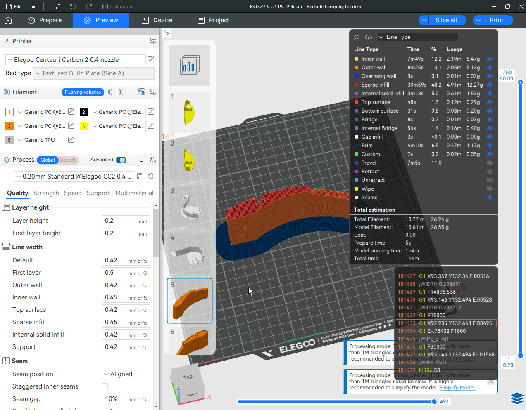Viewport: 526px width, 410px height.
Task: Open the Strength settings tab
Action: coord(46,193)
